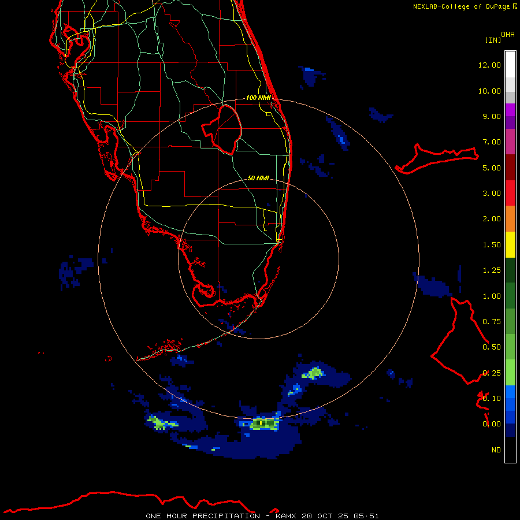This screenshot has width=520, height=520.
Task: Click the yellow swatch at 1.50
Action: [510, 244]
